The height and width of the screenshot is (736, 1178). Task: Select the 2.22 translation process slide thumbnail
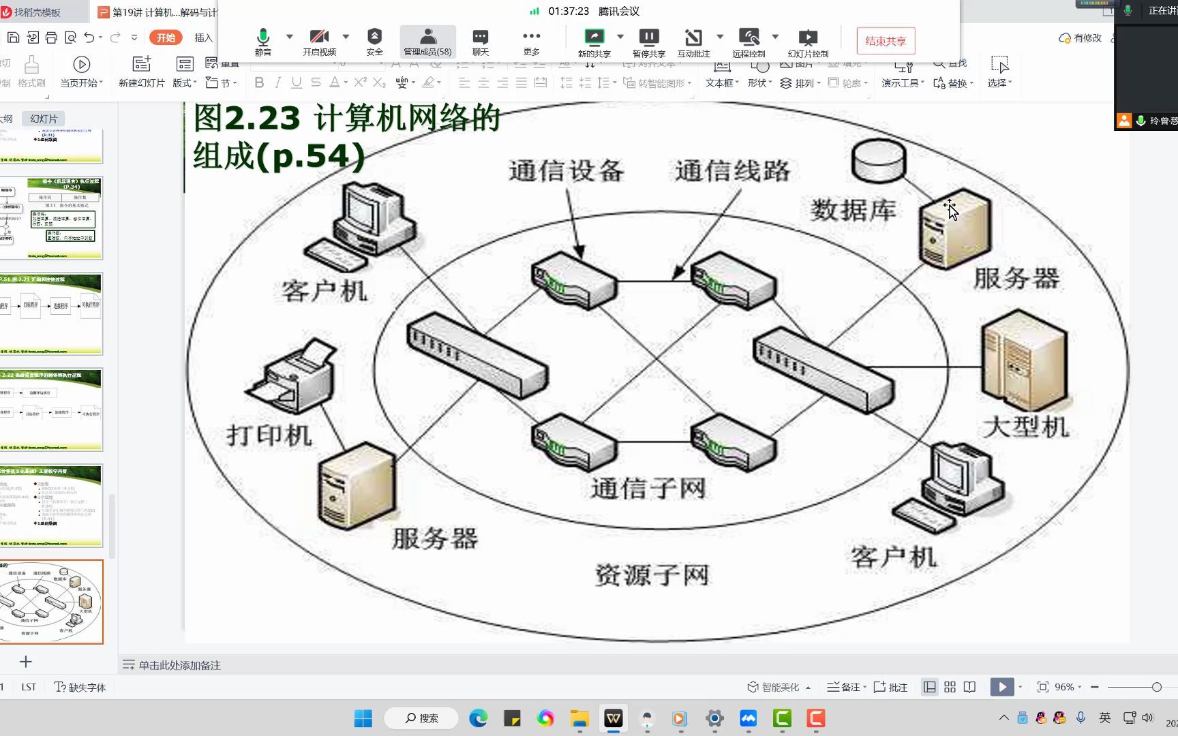pos(51,410)
